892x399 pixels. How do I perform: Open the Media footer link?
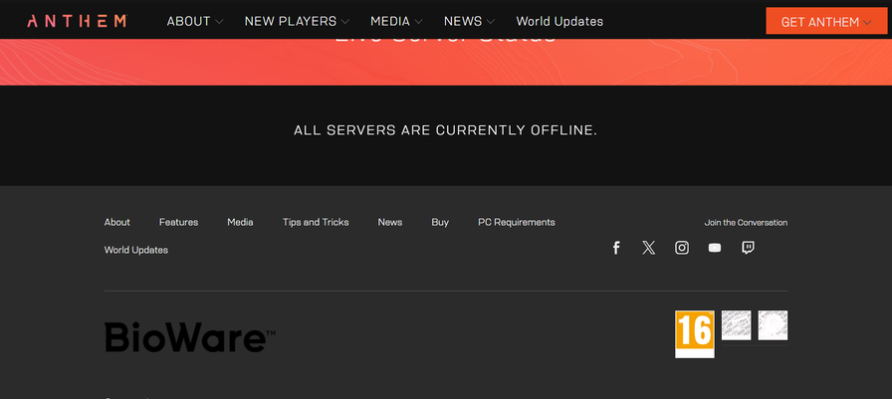click(240, 222)
